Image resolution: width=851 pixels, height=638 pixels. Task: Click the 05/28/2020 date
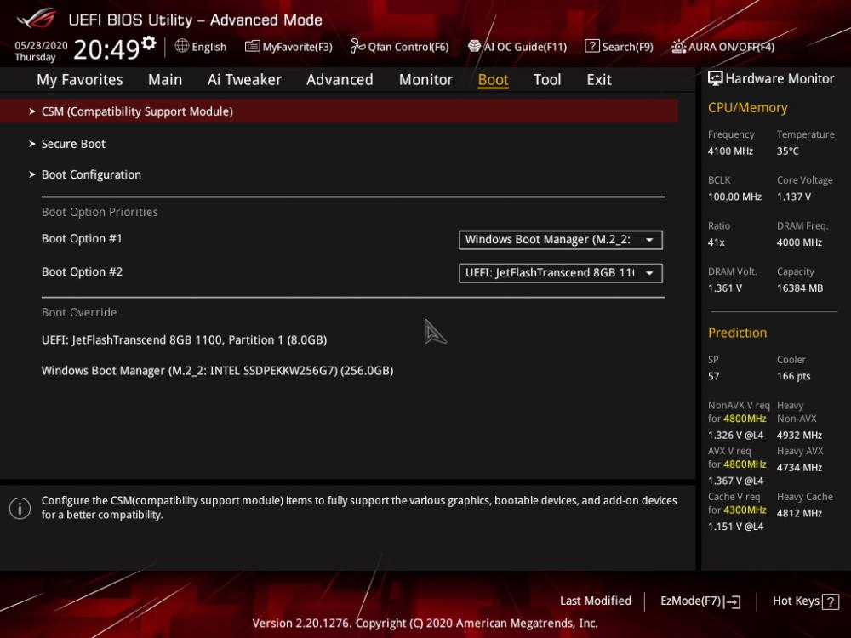point(41,46)
